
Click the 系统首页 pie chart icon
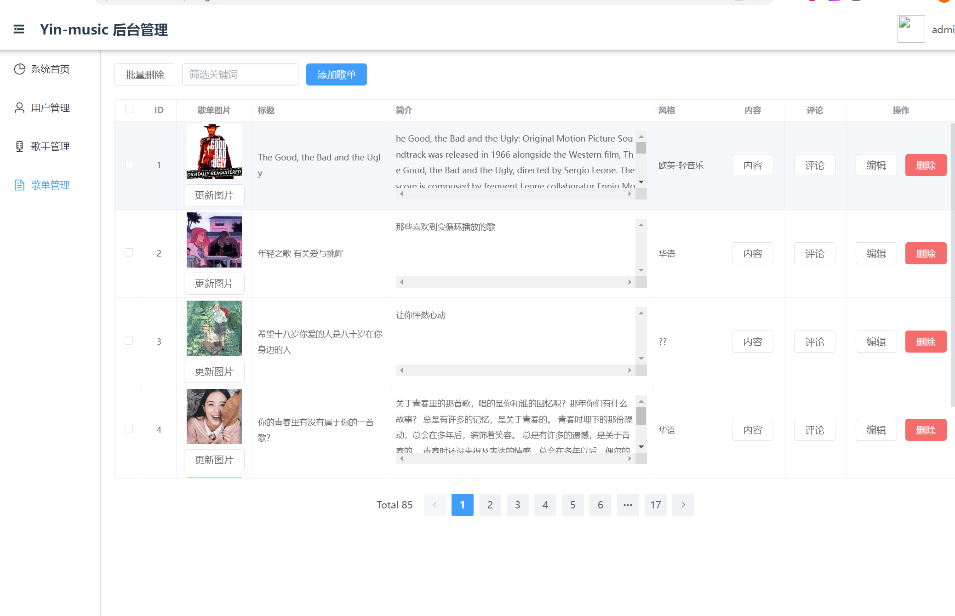[19, 69]
